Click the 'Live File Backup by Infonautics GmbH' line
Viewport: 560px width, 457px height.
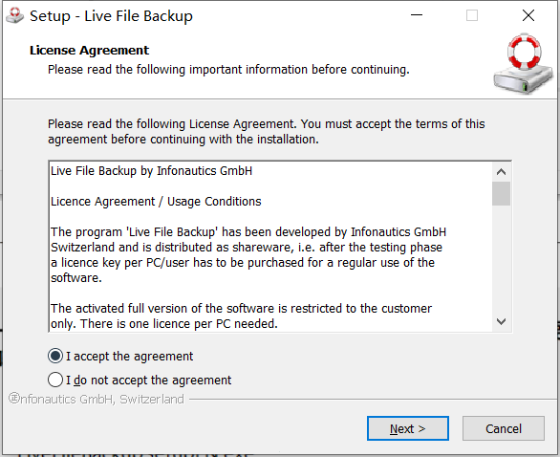pyautogui.click(x=151, y=171)
